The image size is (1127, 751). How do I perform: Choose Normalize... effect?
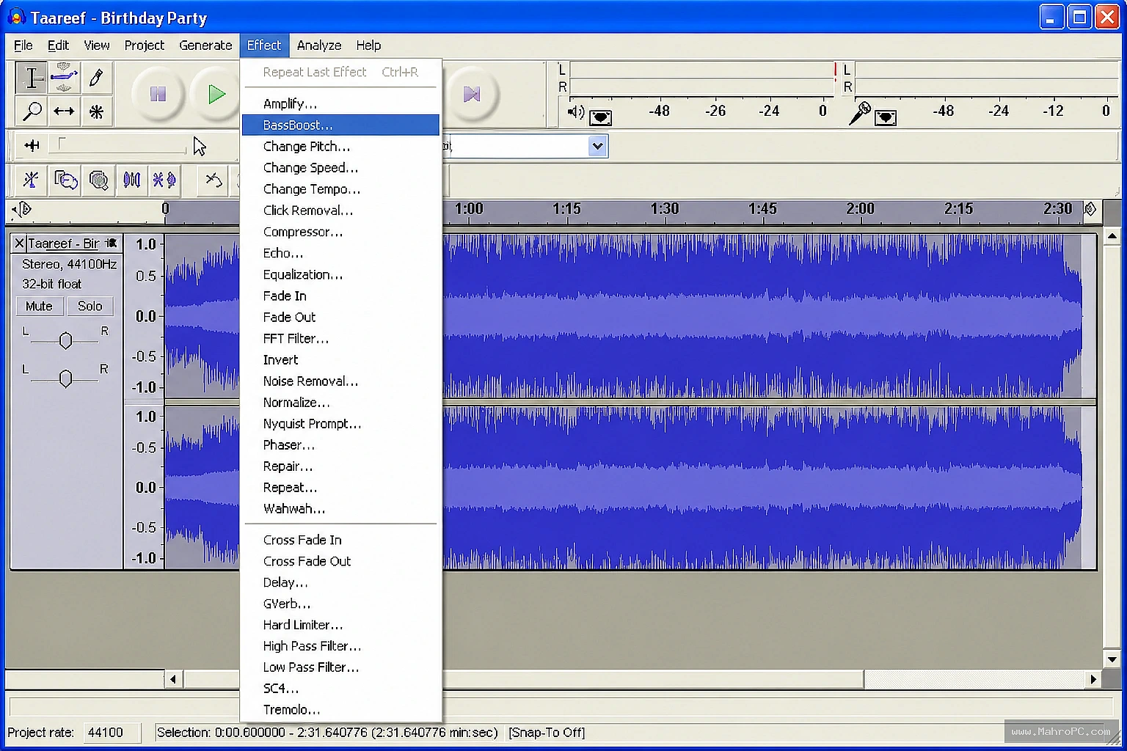coord(340,402)
